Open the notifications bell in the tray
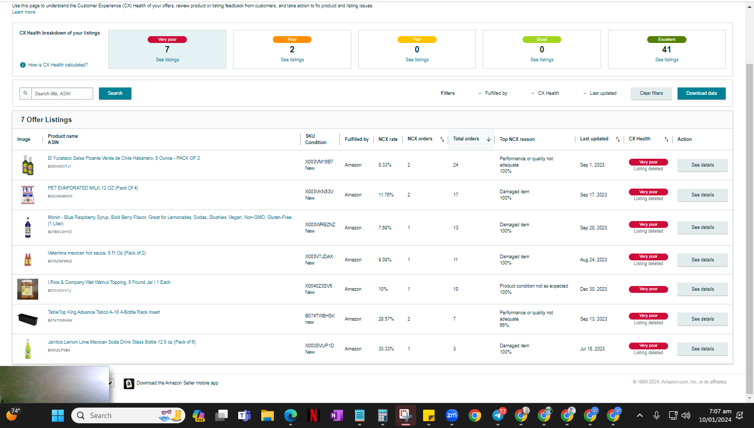 (740, 415)
